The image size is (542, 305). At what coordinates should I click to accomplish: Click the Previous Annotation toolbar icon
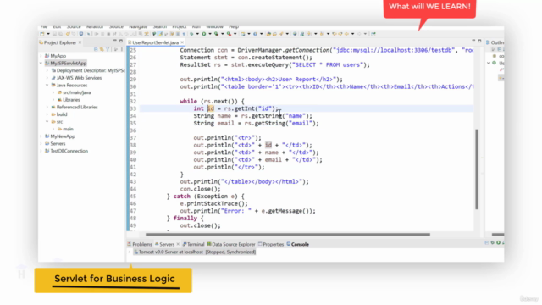coord(322,34)
